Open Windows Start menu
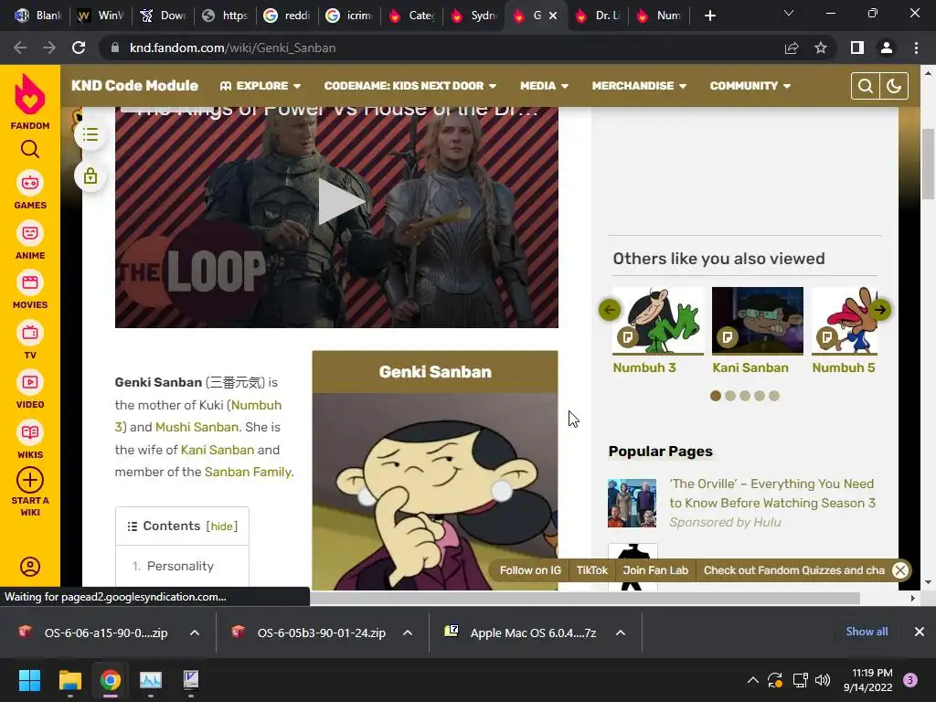 tap(29, 680)
